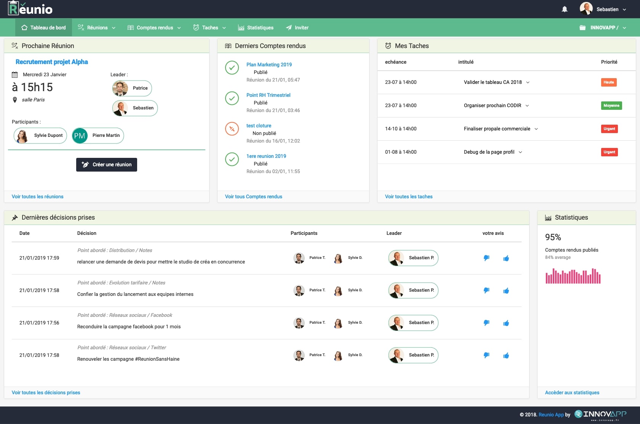
Task: Like the Twitter campaign decision with thumbs up
Action: click(x=506, y=356)
